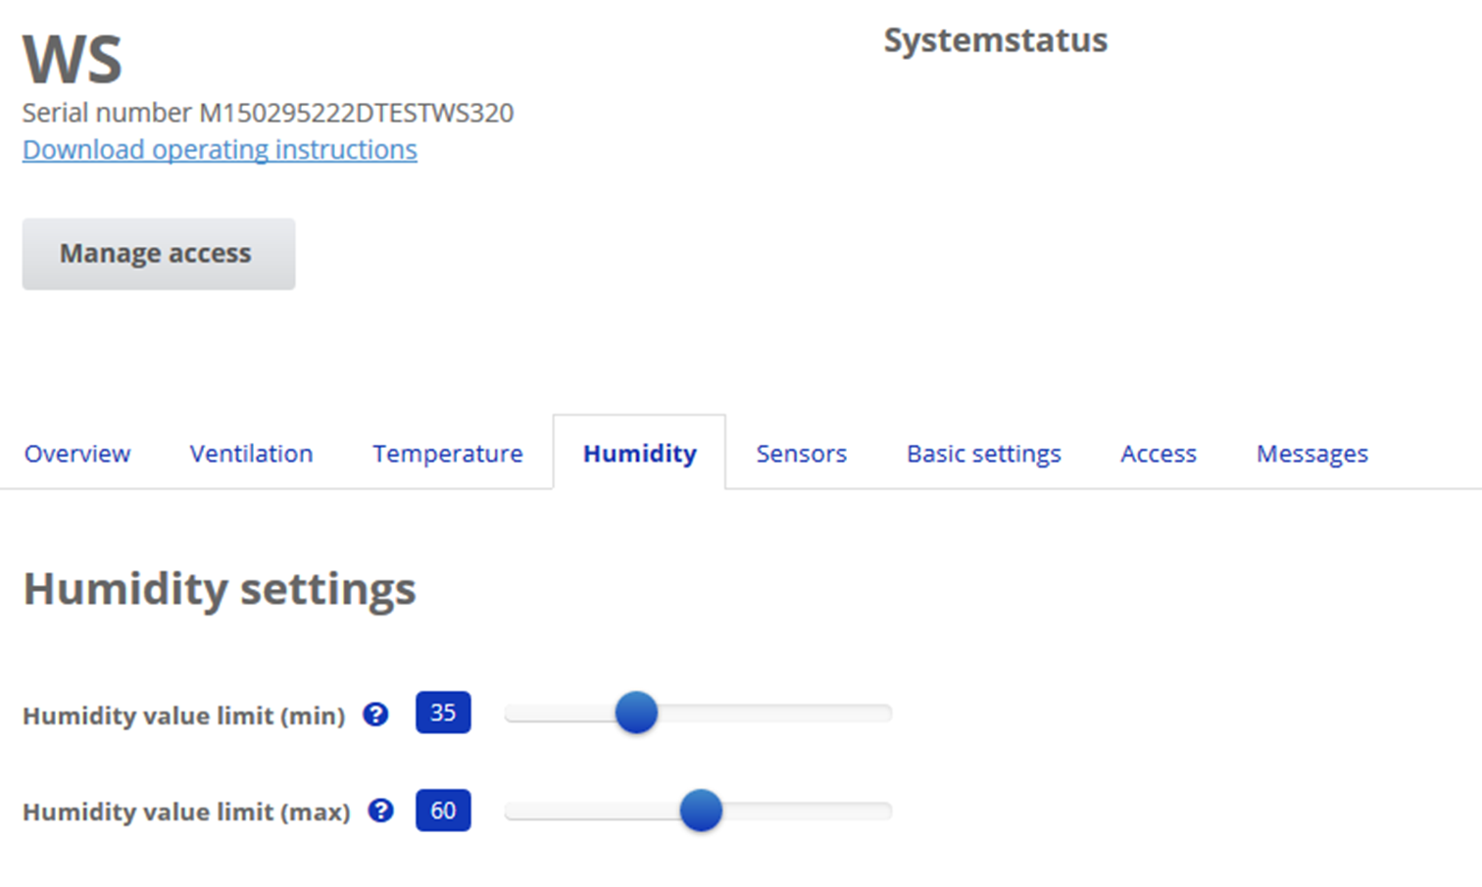1482x887 pixels.
Task: Select the Humidity tab
Action: (x=639, y=454)
